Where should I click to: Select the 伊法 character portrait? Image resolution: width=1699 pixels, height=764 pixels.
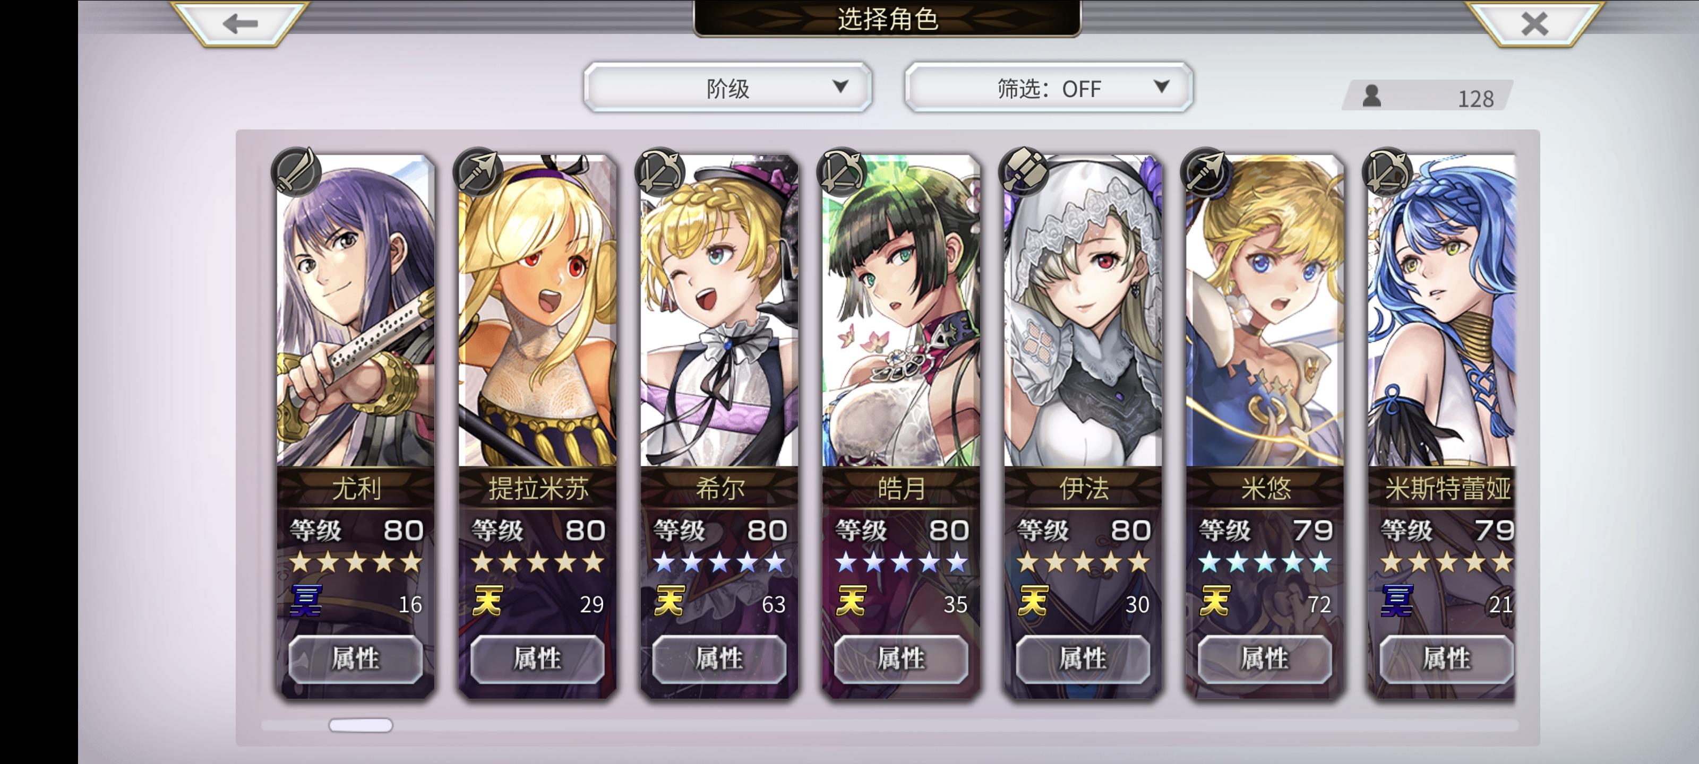coord(1083,310)
